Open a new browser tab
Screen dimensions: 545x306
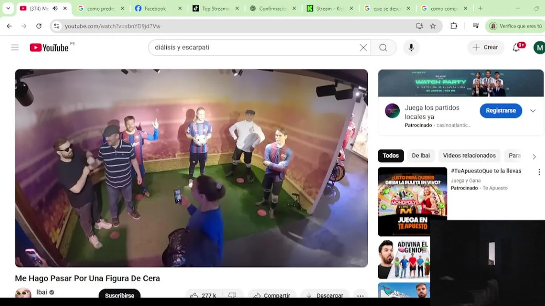click(480, 8)
